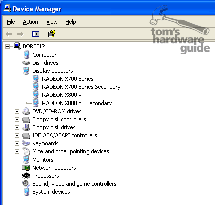The image size is (215, 205).
Task: Expand Mice and other pointing devices
Action: pyautogui.click(x=17, y=151)
